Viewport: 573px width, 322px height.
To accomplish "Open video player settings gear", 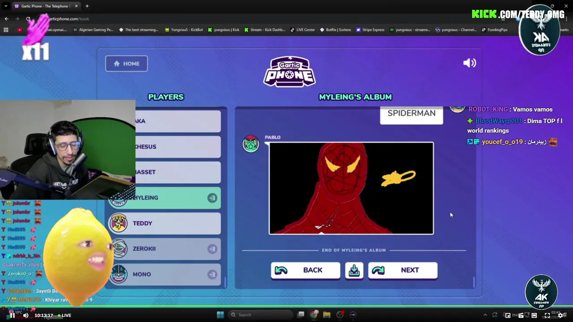I will [x=560, y=315].
